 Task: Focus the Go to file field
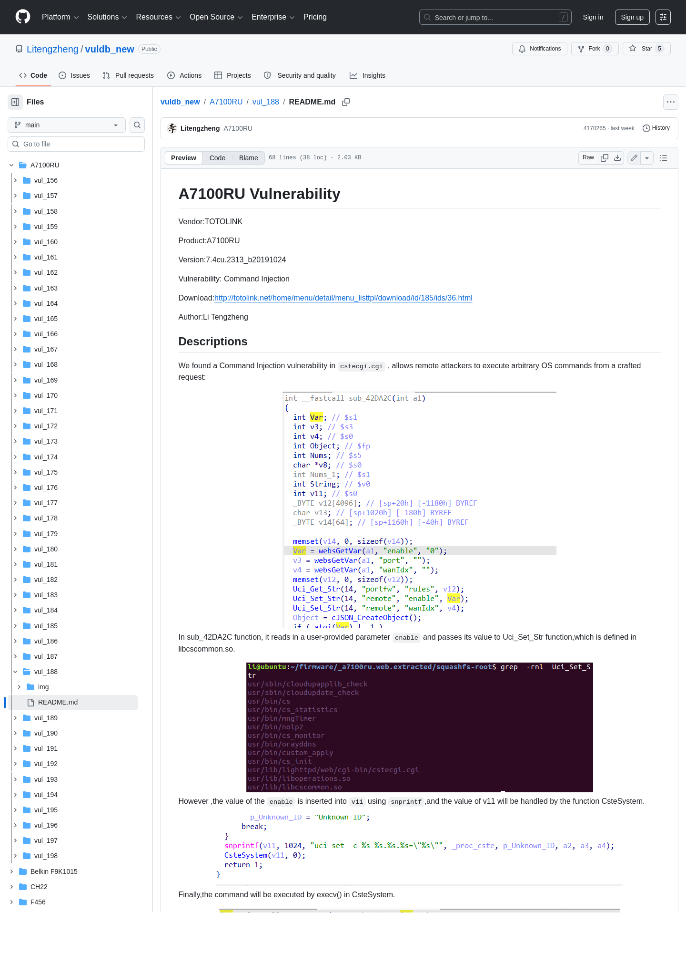[x=76, y=144]
